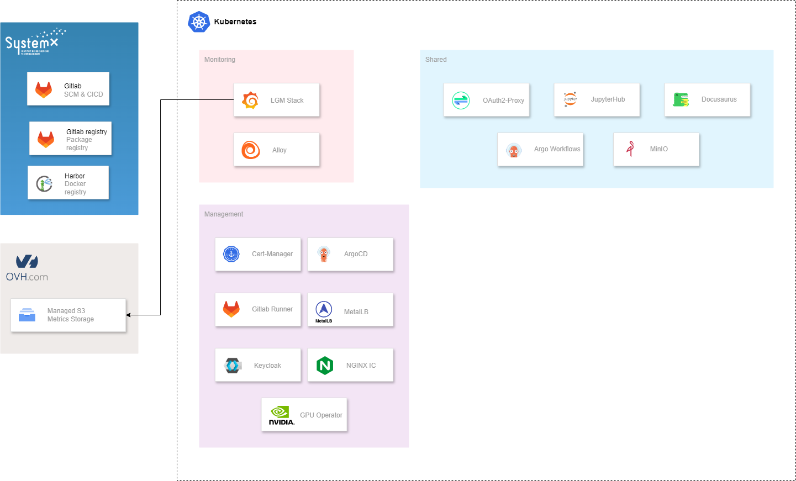Select the Grafana icon in LGM Stack
796x481 pixels.
click(x=250, y=101)
